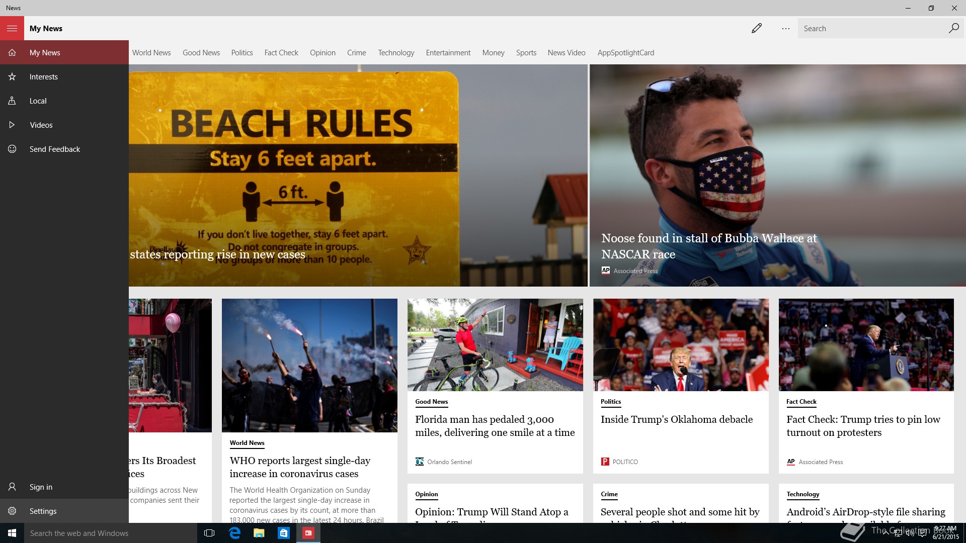The width and height of the screenshot is (966, 543).
Task: Launch Microsoft Edge from the taskbar
Action: (234, 533)
